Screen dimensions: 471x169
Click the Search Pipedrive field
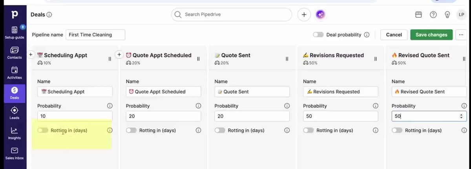[232, 15]
